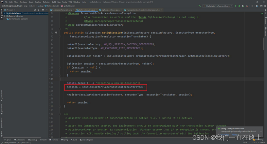Fold the Javadoc block at line 112
The image size is (267, 144).
pyautogui.click(x=60, y=114)
